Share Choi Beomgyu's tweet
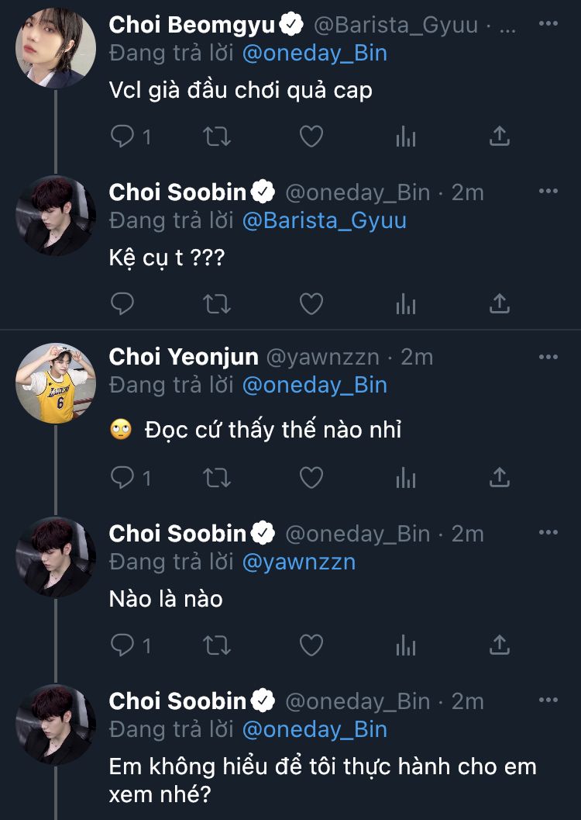 500,137
